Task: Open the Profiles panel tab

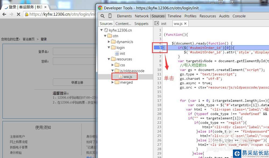Action: [x=190, y=16]
